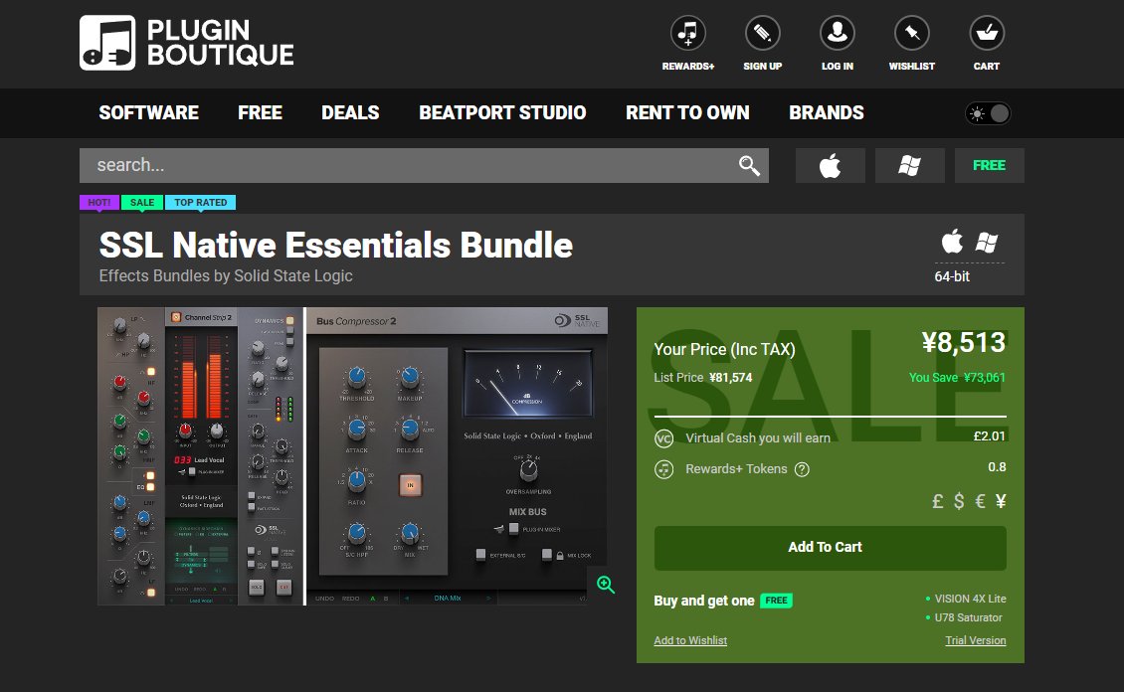Open the Bus Compressor 2 product image
Screen dimensions: 1124x692
[x=457, y=456]
